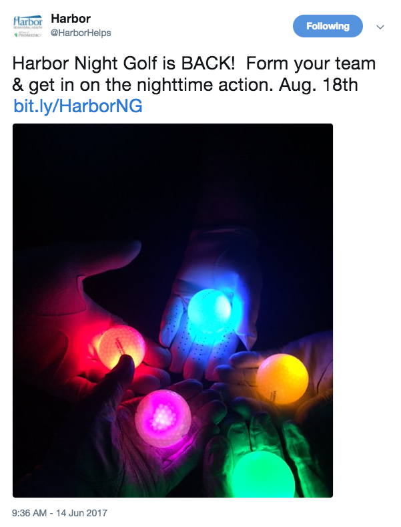Click the 9:36 AM tweet timestamp

(29, 513)
